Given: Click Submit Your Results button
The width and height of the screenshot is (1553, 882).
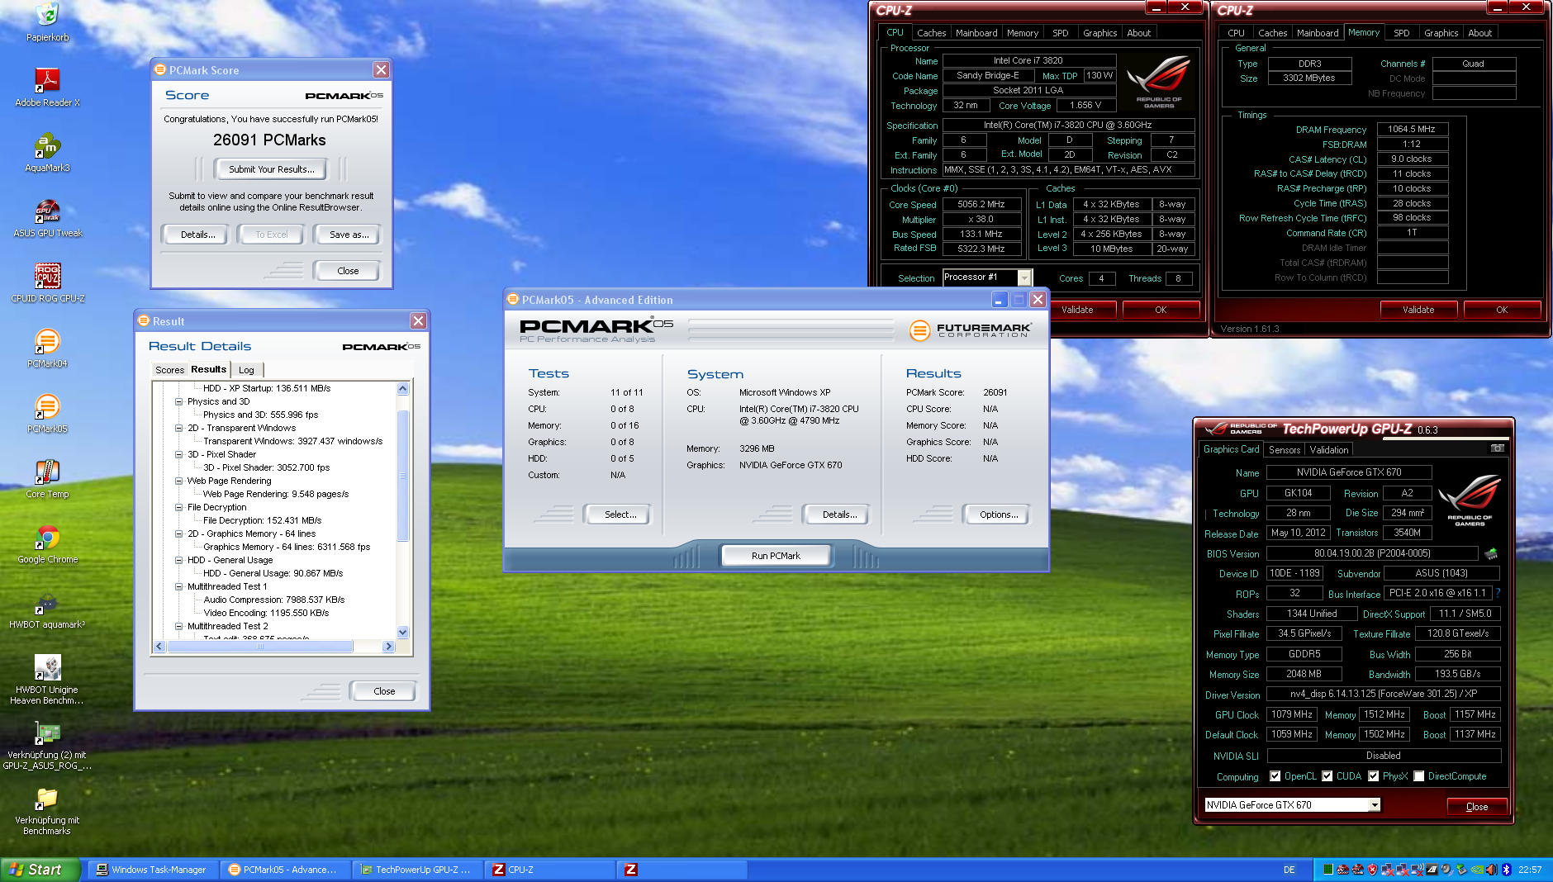Looking at the screenshot, I should click(x=272, y=169).
